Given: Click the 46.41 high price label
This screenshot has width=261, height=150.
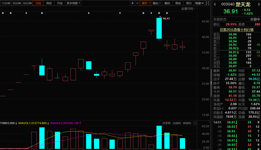Looking at the screenshot, I should [x=166, y=19].
